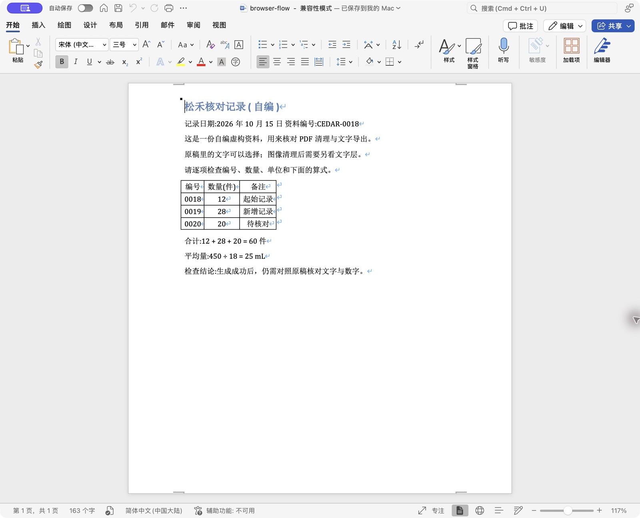Open the Review ribbon tab

pyautogui.click(x=194, y=25)
